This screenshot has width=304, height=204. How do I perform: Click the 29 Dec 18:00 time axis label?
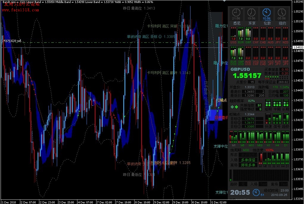coord(180,202)
